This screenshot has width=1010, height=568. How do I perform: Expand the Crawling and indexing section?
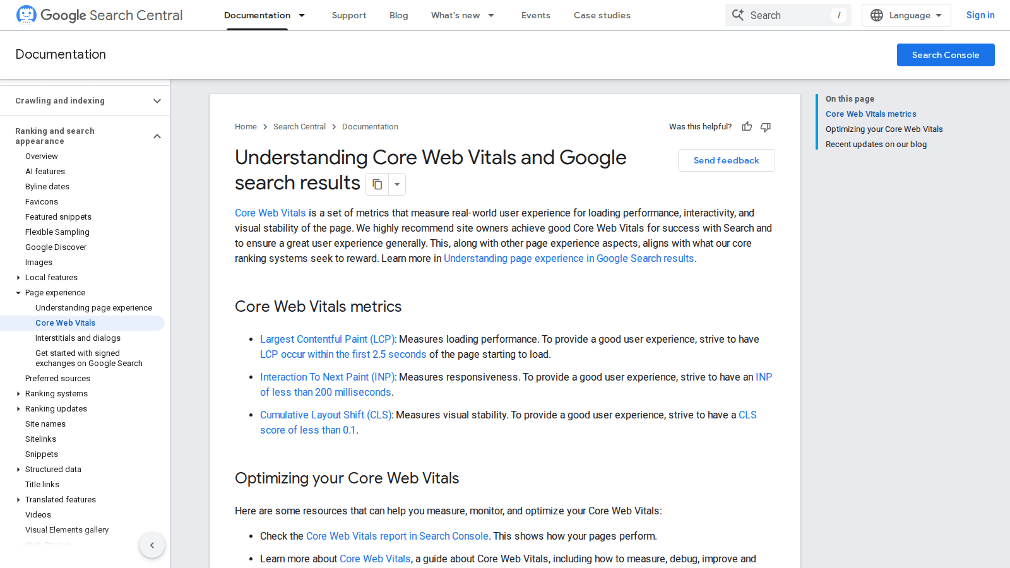coord(157,101)
